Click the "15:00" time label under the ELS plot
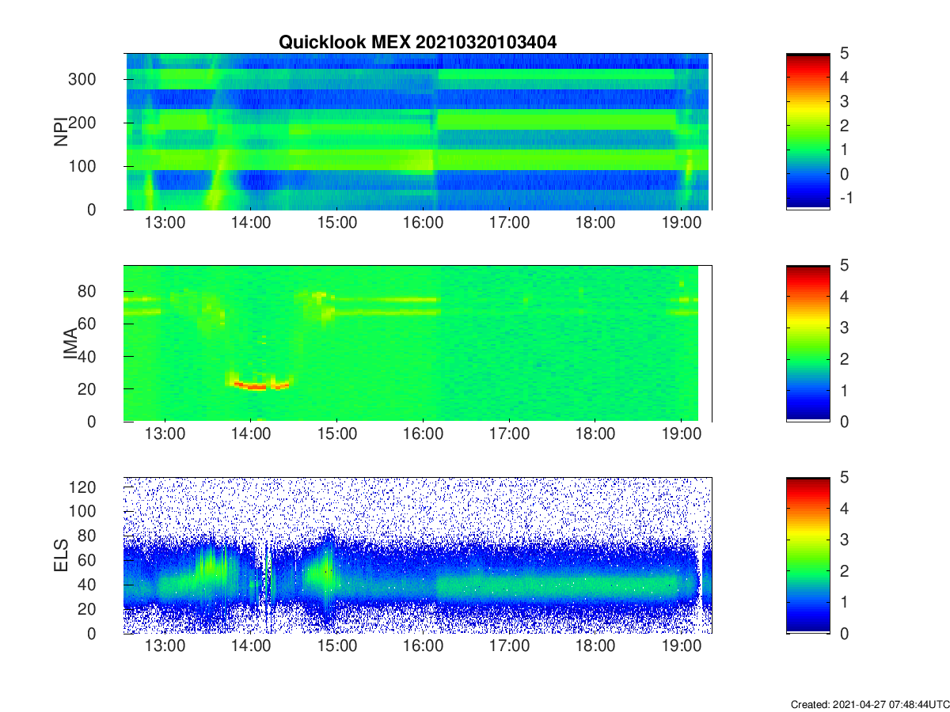Screen dimensions: 950x712 [337, 647]
